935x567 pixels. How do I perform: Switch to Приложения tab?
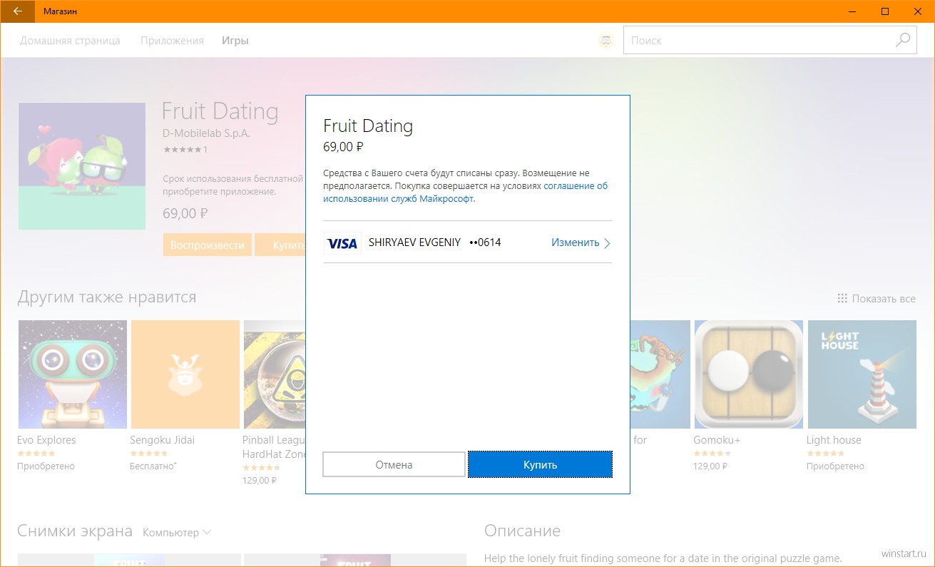pyautogui.click(x=172, y=41)
